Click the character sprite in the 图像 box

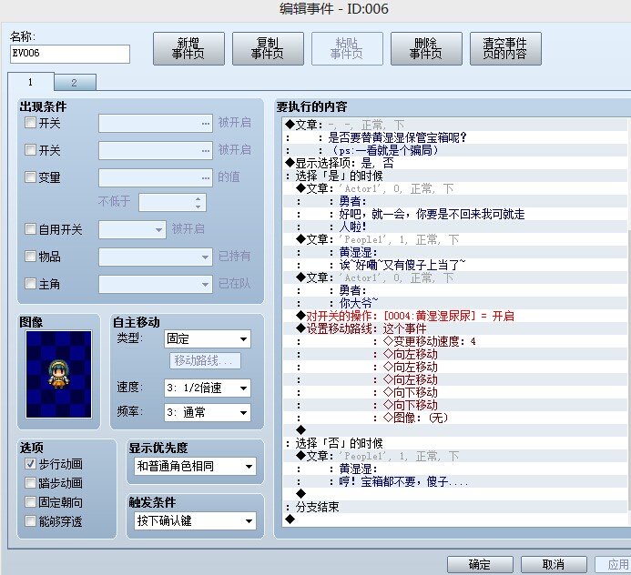point(58,374)
